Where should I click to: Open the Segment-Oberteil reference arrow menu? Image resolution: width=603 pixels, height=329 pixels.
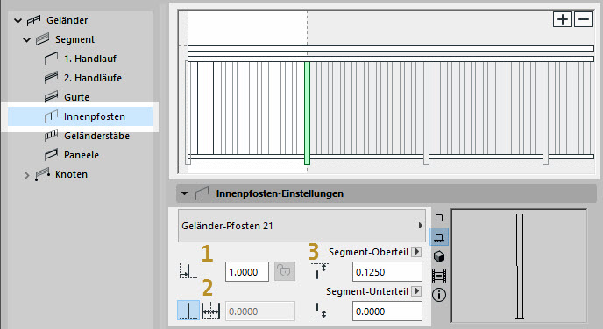(x=416, y=252)
